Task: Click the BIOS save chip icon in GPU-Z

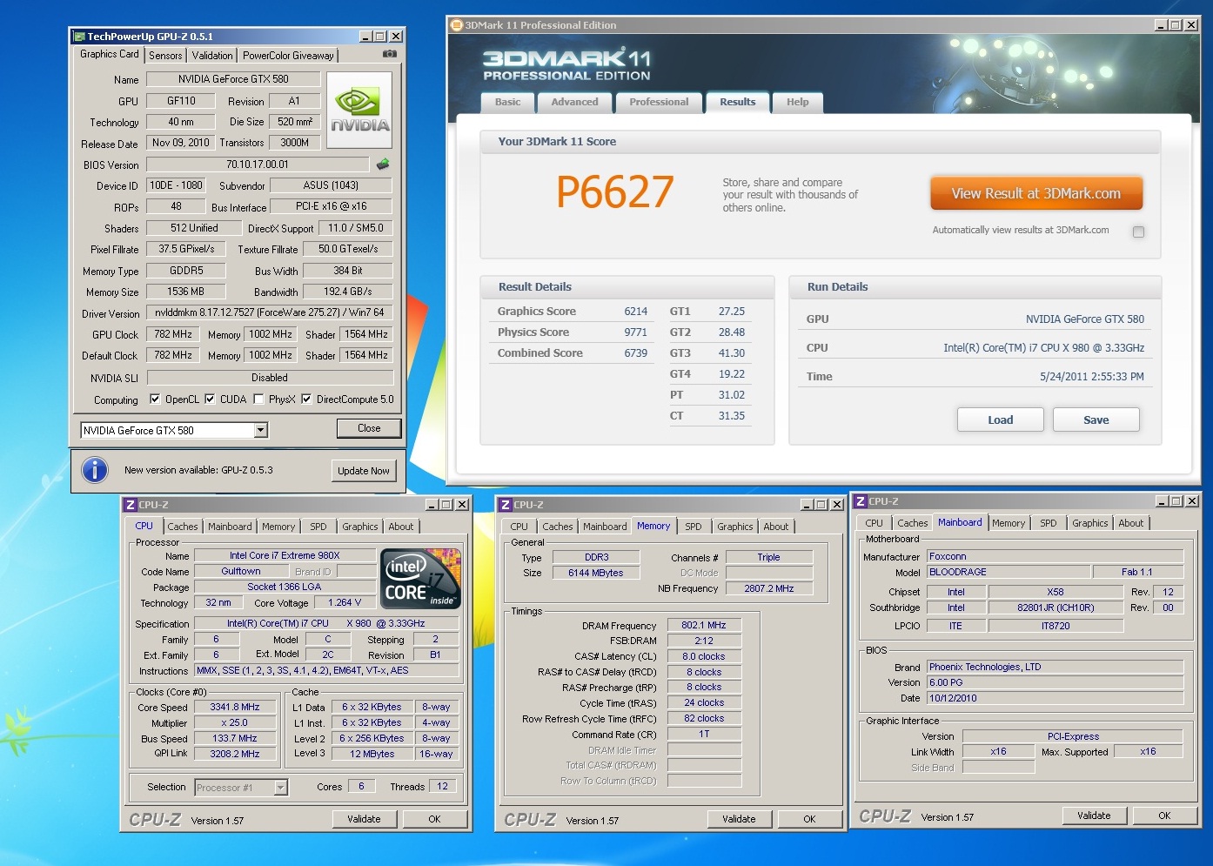Action: coord(382,164)
